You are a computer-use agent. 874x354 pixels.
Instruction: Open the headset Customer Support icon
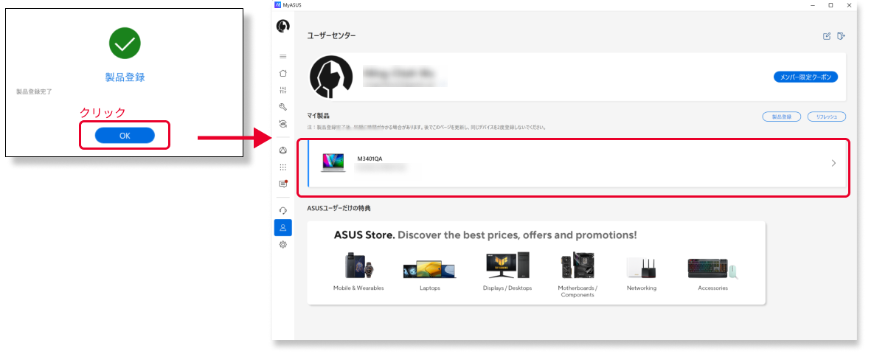point(282,211)
